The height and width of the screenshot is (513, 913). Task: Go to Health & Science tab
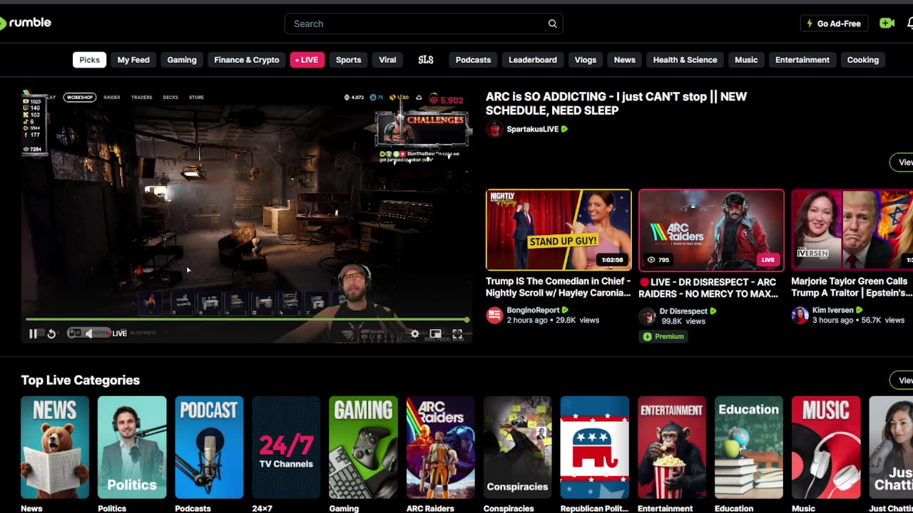pos(685,60)
